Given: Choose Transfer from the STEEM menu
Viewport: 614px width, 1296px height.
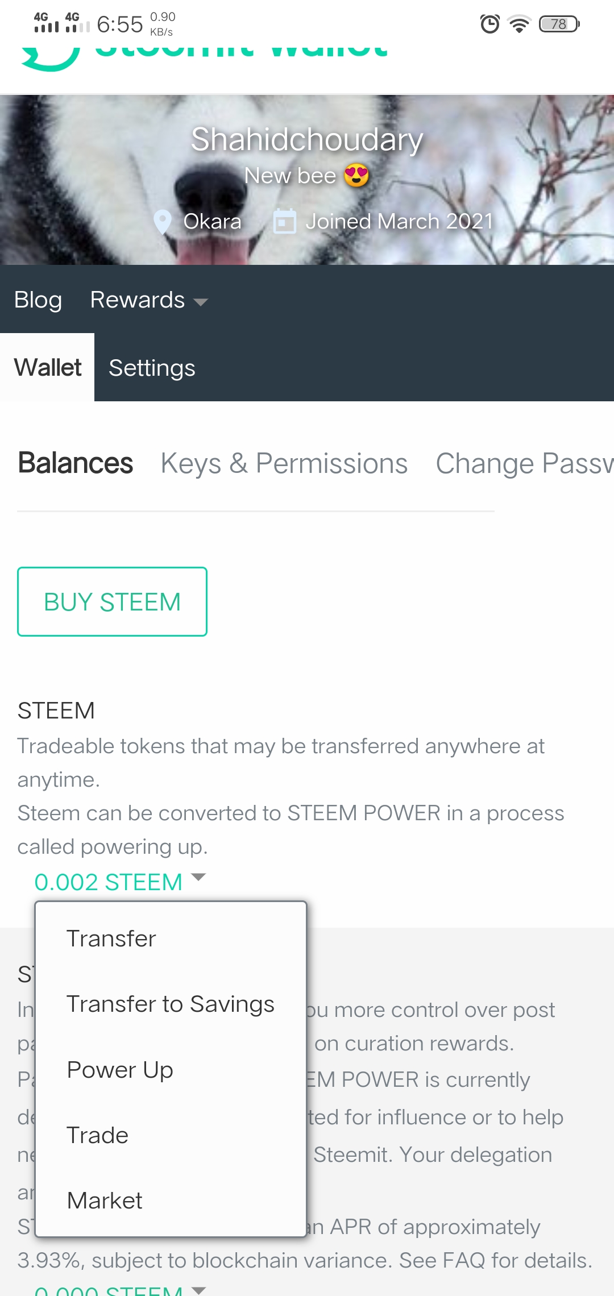Looking at the screenshot, I should point(111,938).
